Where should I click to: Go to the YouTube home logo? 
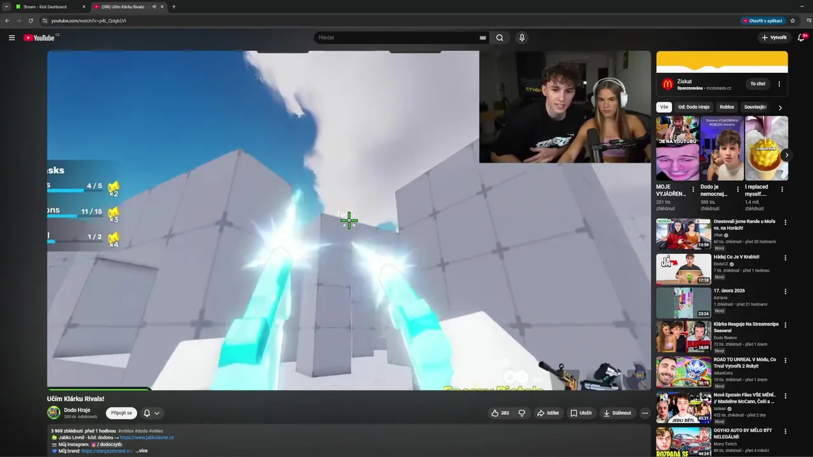[x=39, y=37]
